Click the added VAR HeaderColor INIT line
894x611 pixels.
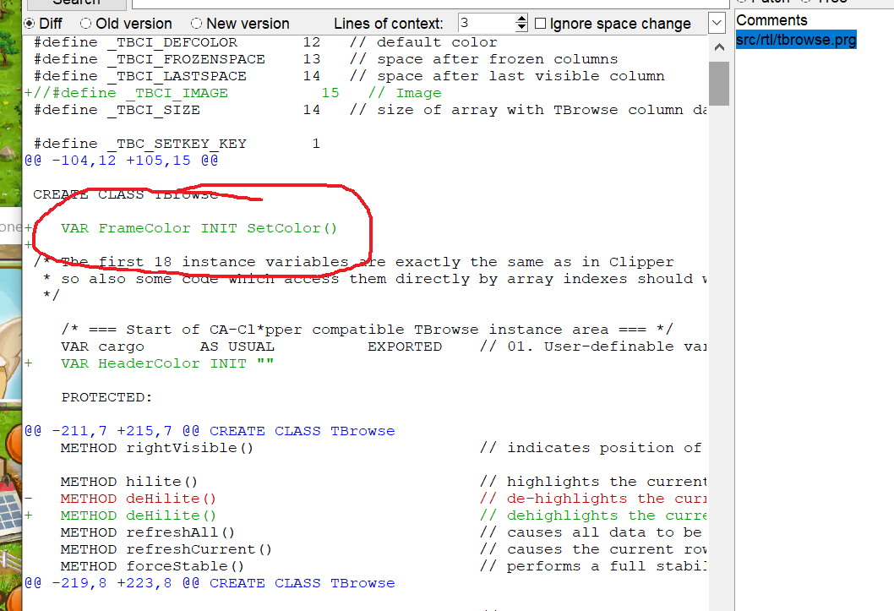click(x=167, y=363)
